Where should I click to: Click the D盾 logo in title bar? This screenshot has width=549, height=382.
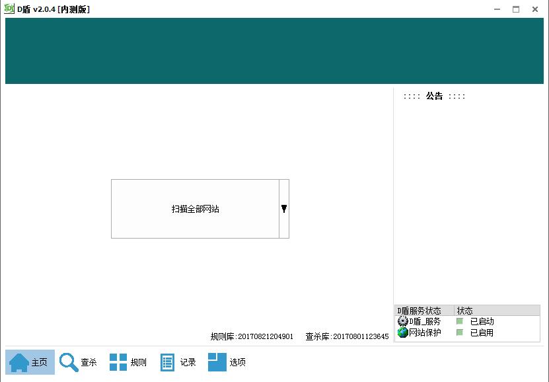tap(9, 9)
